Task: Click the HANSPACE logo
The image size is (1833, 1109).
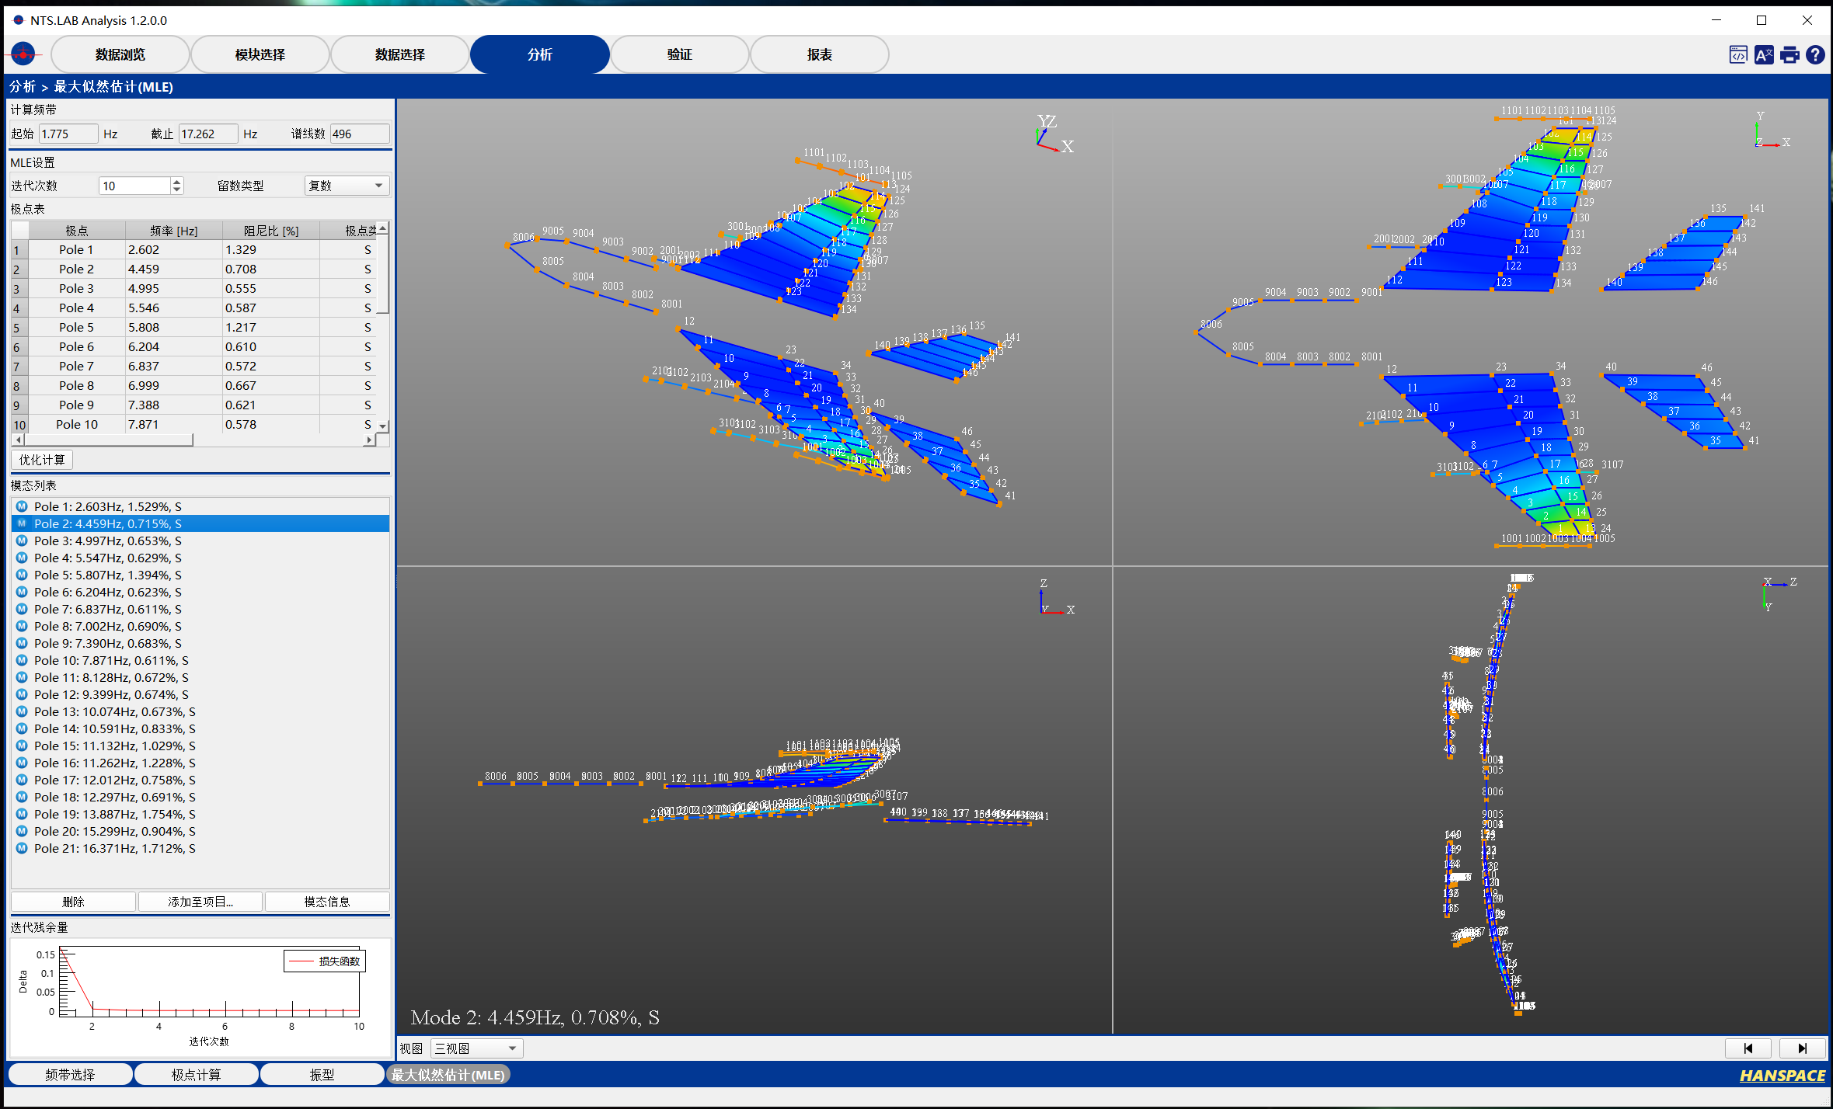Action: [x=1782, y=1076]
